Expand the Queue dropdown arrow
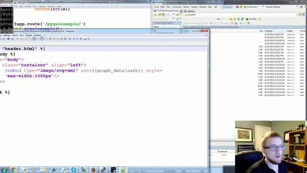The width and height of the screenshot is (307, 173). click(233, 7)
